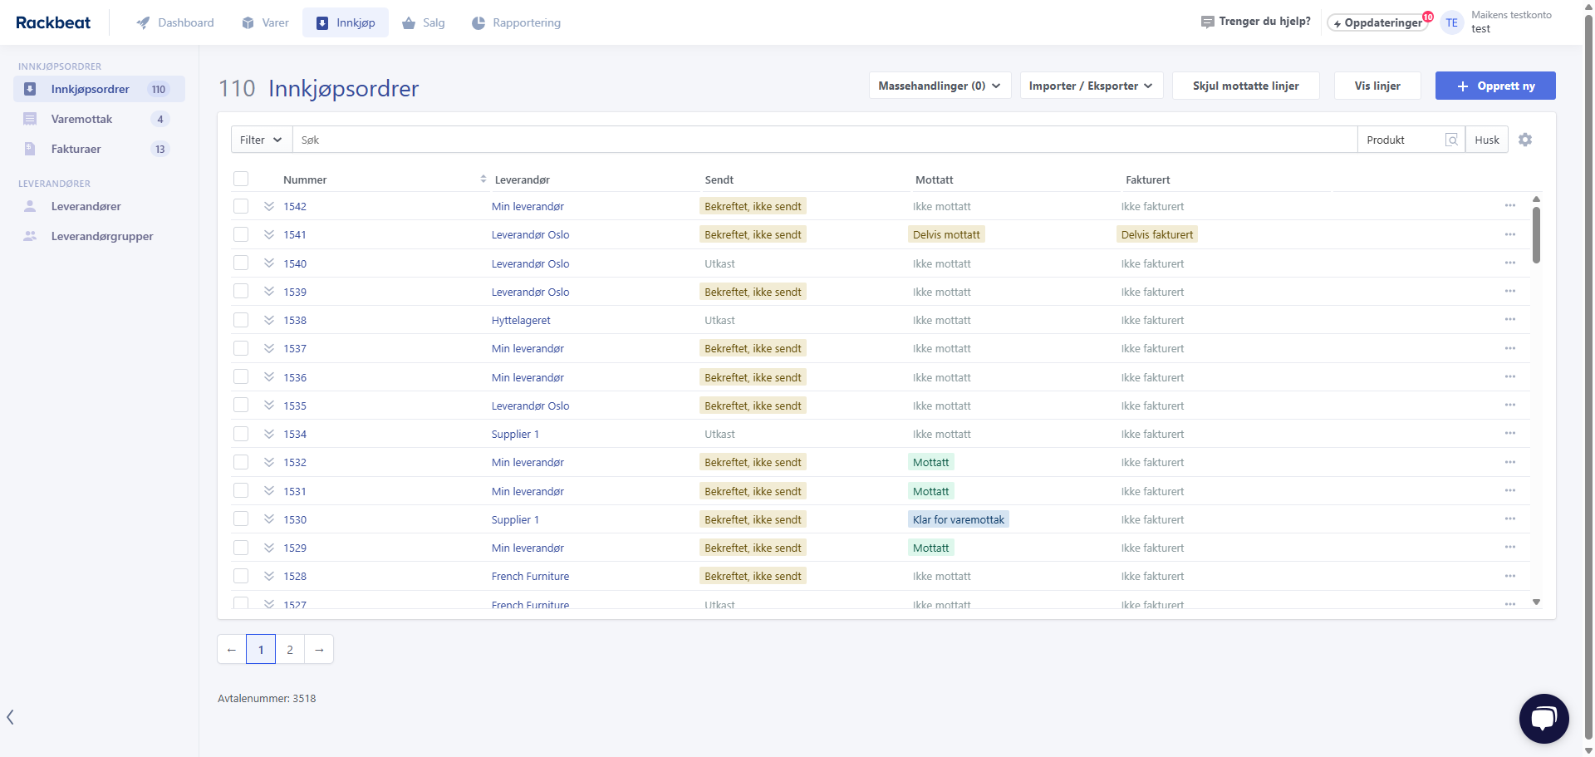This screenshot has height=757, width=1595.
Task: Click the TE user avatar icon
Action: click(1451, 22)
